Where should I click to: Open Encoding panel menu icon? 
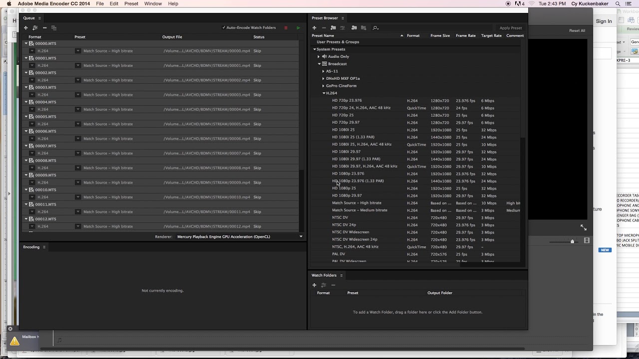(x=44, y=247)
